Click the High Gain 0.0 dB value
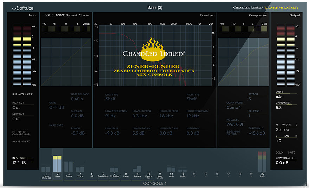 coord(193,133)
